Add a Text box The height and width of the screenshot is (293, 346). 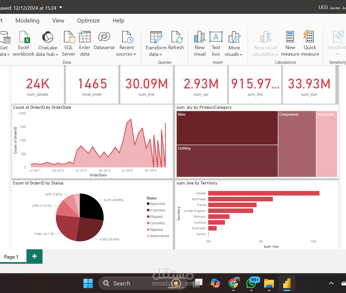[216, 43]
